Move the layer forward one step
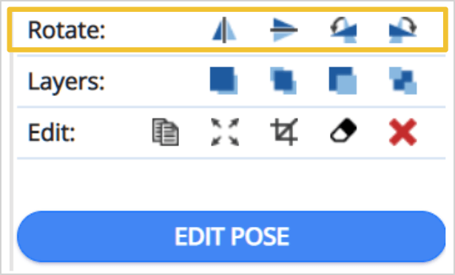Viewport: 455px width, 275px height. (283, 81)
